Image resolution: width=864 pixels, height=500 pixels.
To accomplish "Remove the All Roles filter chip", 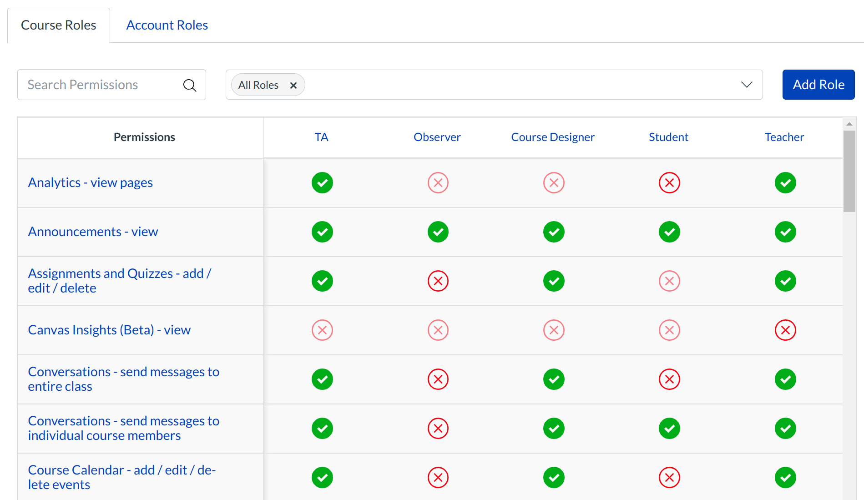I will click(293, 85).
